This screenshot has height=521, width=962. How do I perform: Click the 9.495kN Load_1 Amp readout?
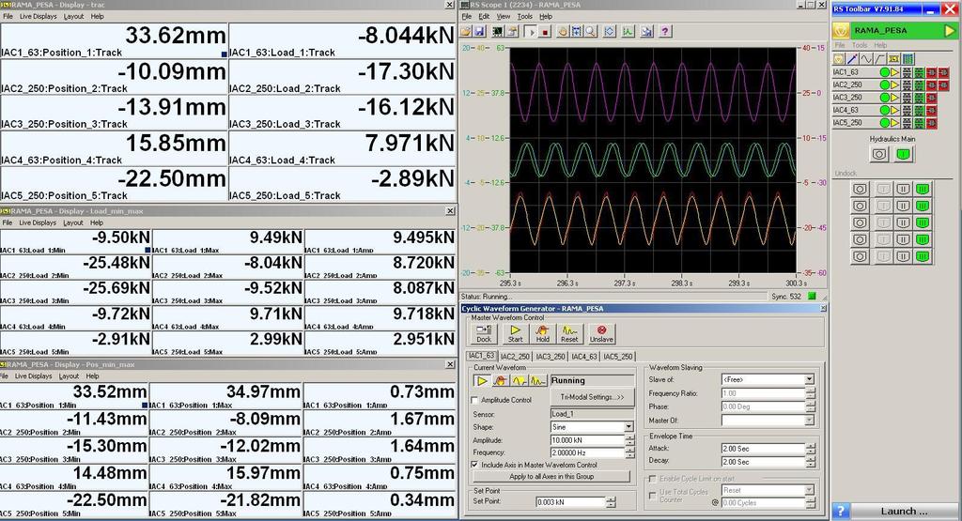click(x=380, y=241)
